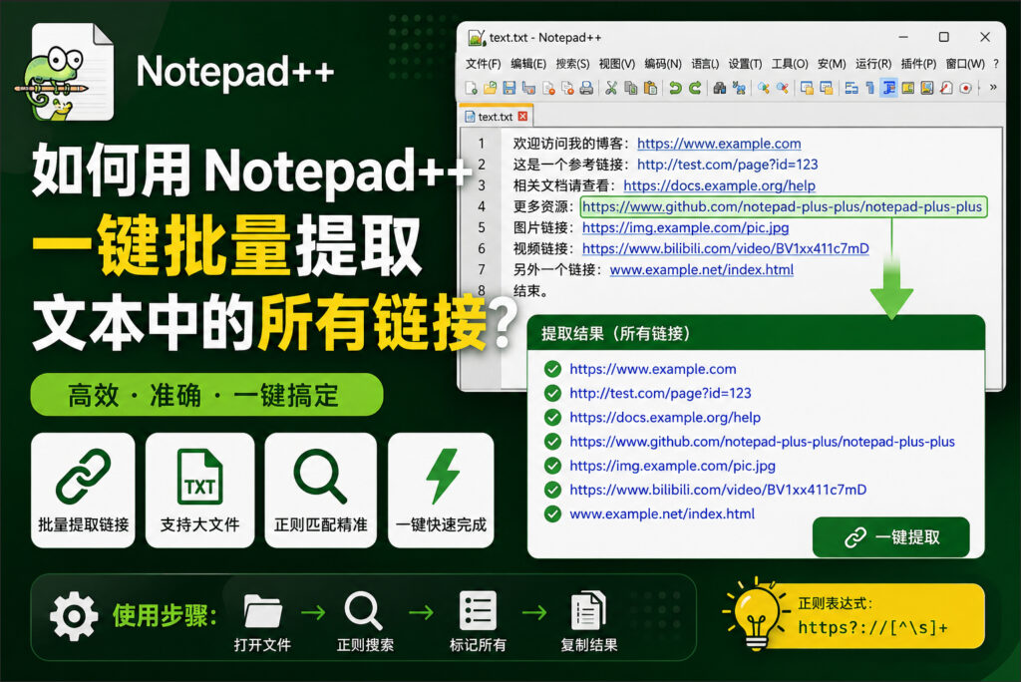Open the 搜索(S) menu
Image resolution: width=1021 pixels, height=682 pixels.
point(572,64)
